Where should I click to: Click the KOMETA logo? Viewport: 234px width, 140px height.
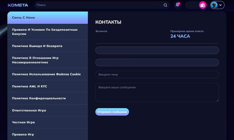(x=18, y=5)
